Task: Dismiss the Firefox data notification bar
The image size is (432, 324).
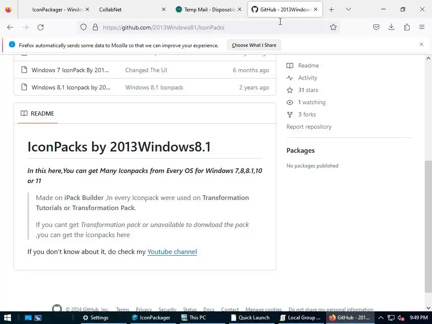Action: (x=421, y=44)
